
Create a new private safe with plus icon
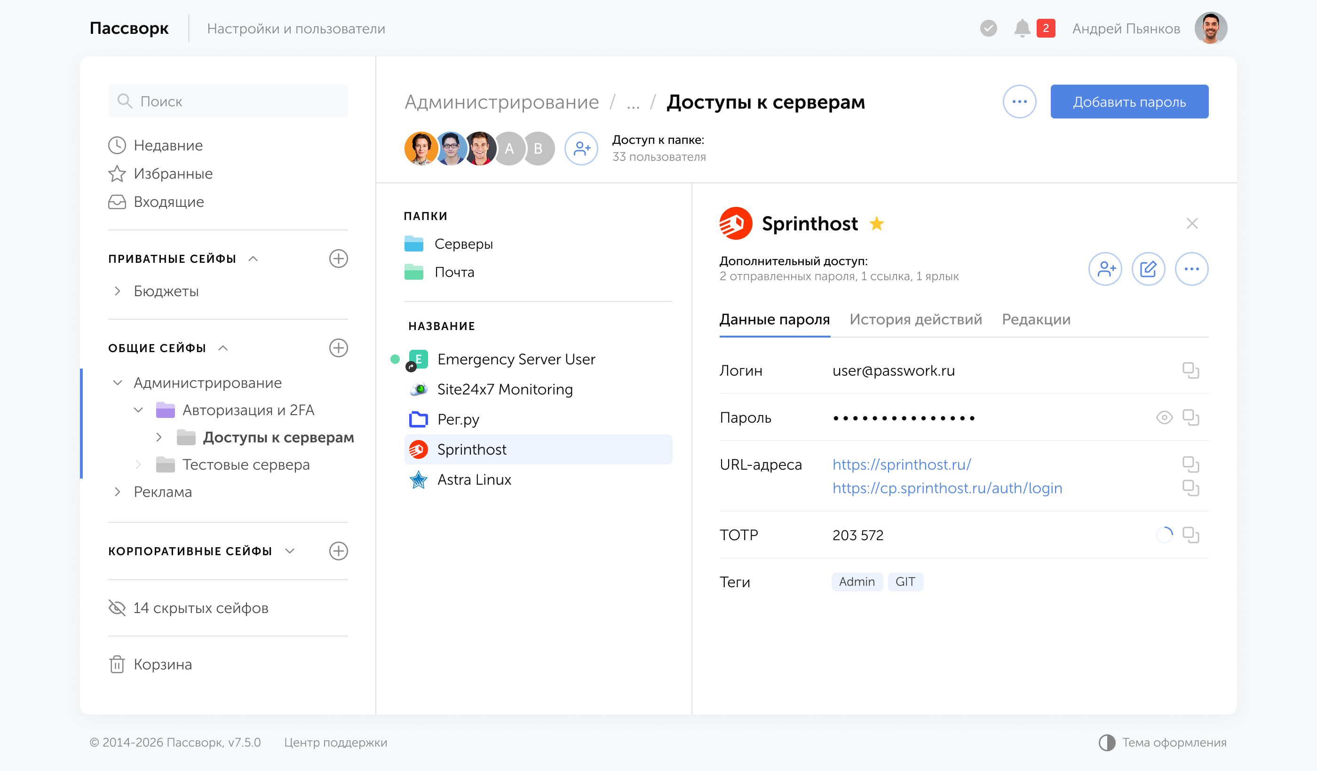[x=339, y=258]
